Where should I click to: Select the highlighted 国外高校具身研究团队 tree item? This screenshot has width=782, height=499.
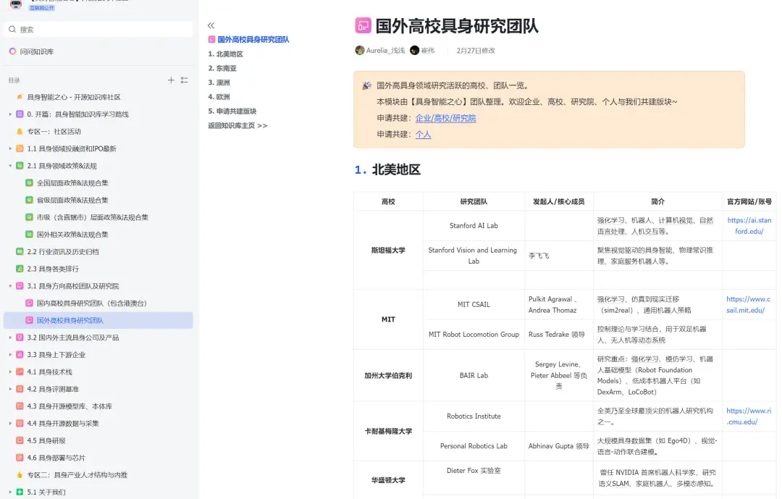[x=98, y=320]
